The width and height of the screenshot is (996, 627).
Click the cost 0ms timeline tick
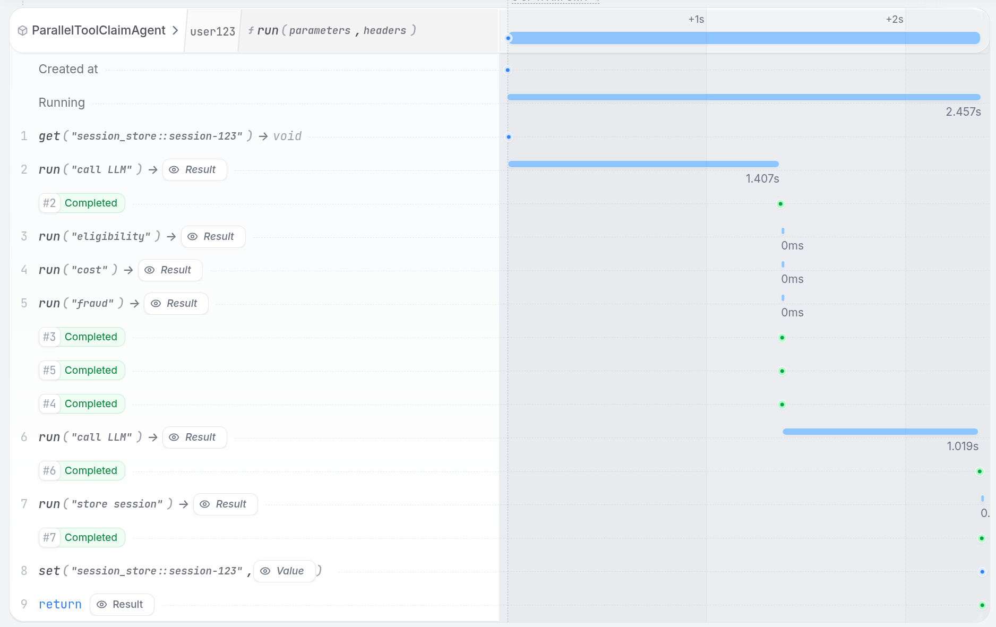coord(783,264)
